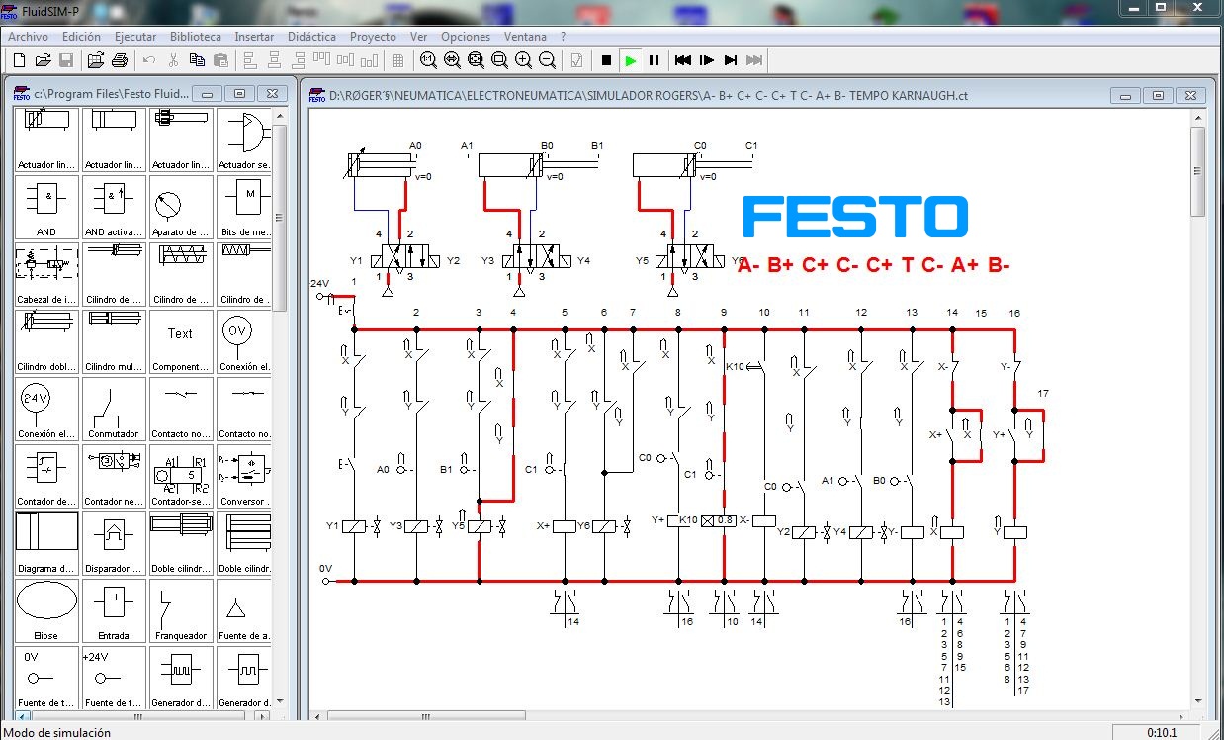Click the scissors cut icon
This screenshot has height=740, width=1224.
pos(173,60)
